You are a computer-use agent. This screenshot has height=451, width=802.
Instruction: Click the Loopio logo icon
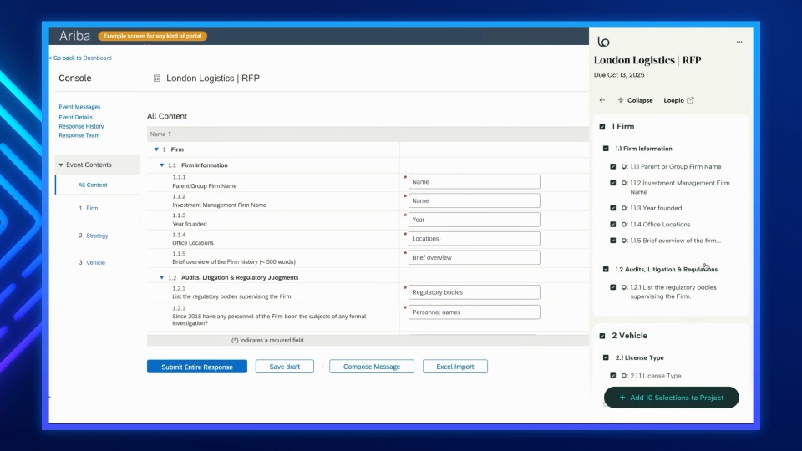(603, 42)
